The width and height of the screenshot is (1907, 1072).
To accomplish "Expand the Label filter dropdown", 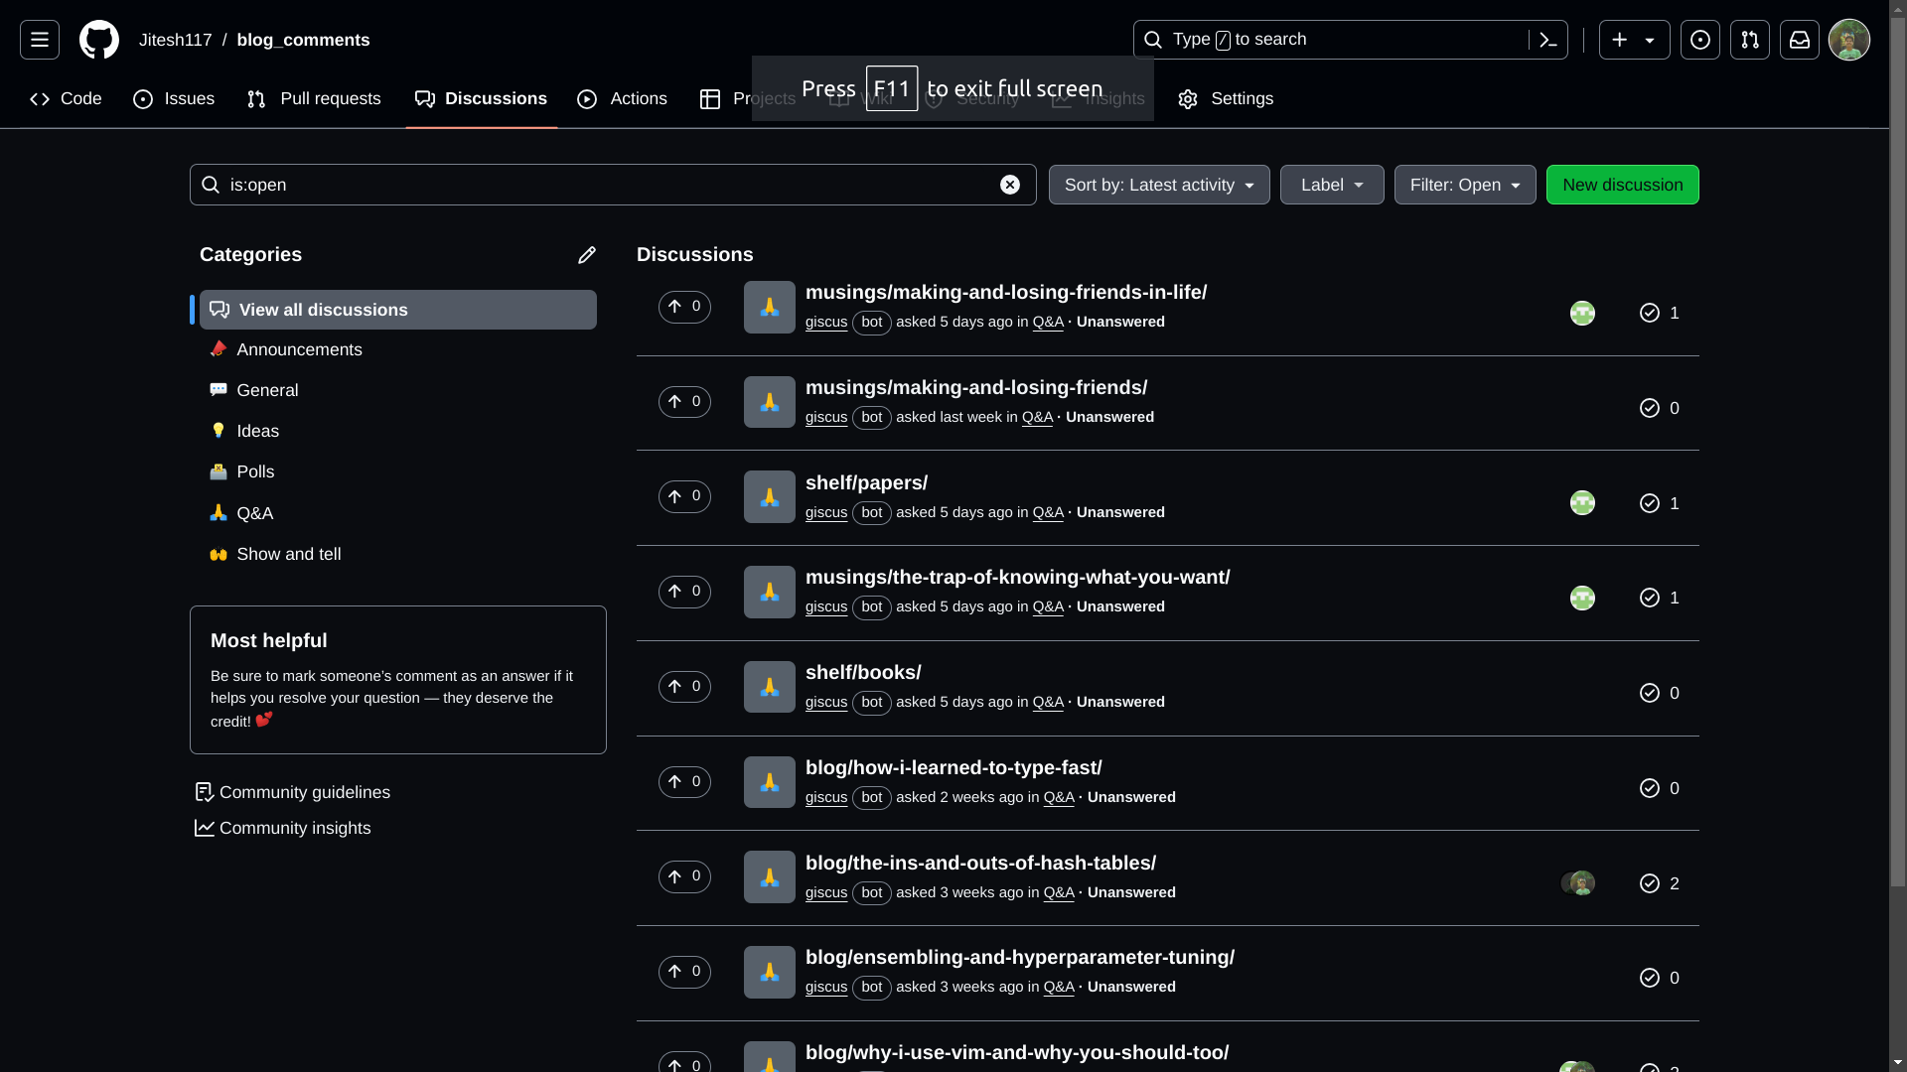I will 1331,185.
